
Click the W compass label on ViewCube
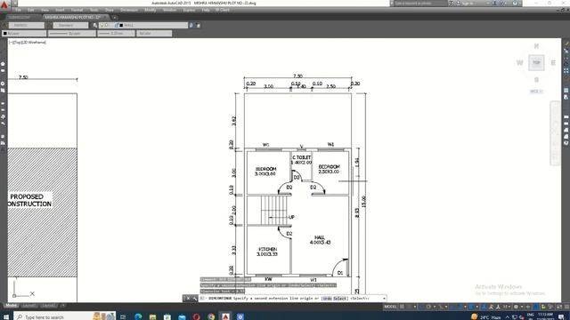(x=520, y=63)
